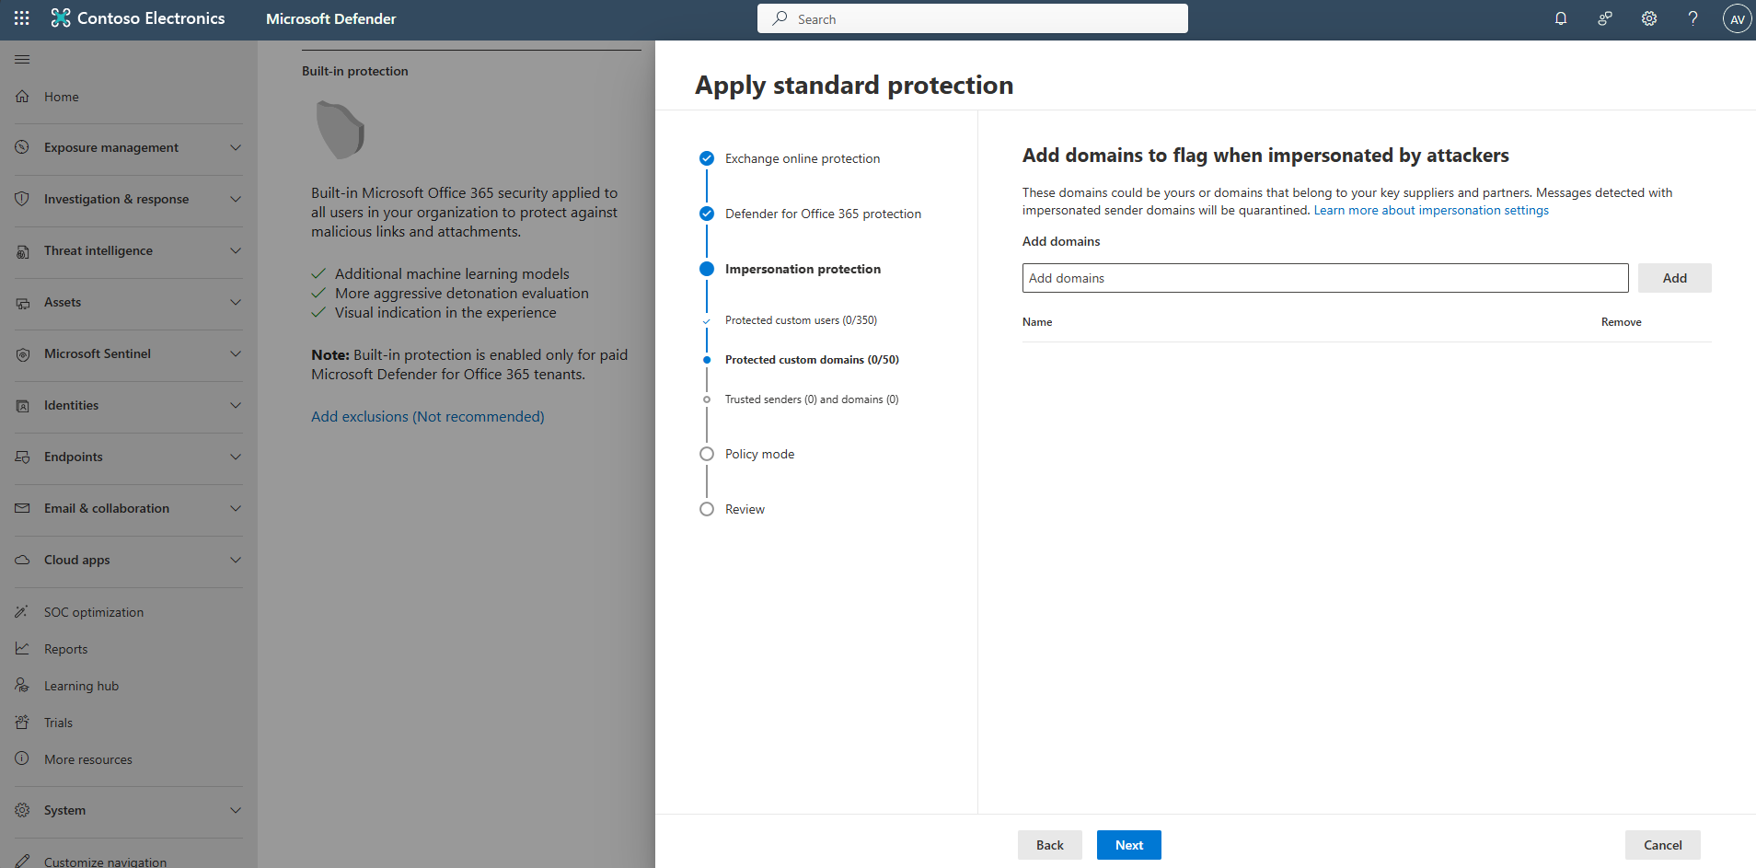
Task: Click the Email & collaboration envelope icon
Action: [23, 508]
